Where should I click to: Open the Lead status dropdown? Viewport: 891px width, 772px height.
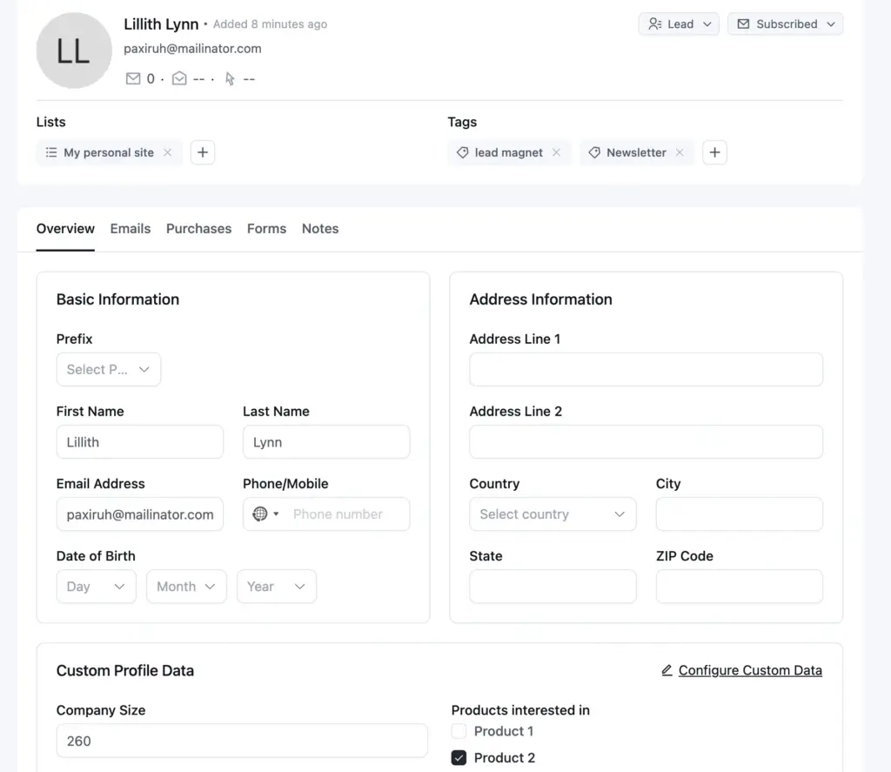[x=679, y=23]
